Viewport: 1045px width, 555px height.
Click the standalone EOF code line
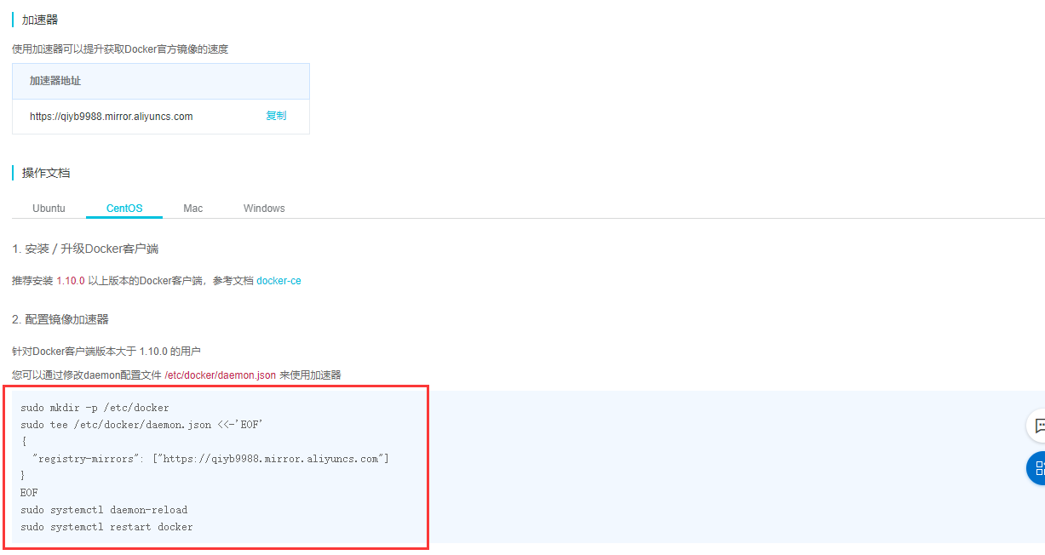point(29,493)
